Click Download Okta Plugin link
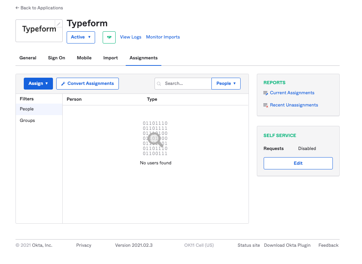Screen dimensions: 362x264 287,245
